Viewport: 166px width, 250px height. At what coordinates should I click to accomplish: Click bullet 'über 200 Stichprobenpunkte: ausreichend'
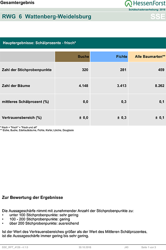click(x=44, y=223)
